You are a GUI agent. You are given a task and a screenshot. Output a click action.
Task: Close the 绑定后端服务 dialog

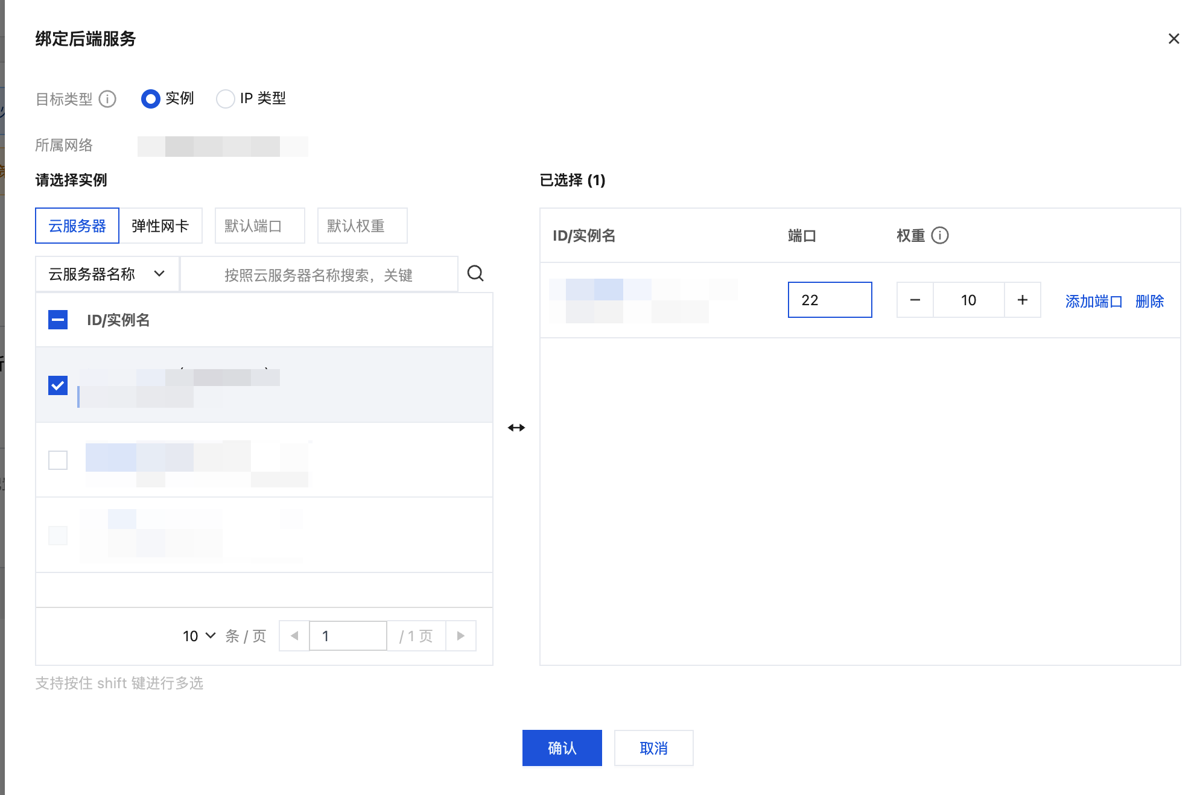tap(1173, 39)
